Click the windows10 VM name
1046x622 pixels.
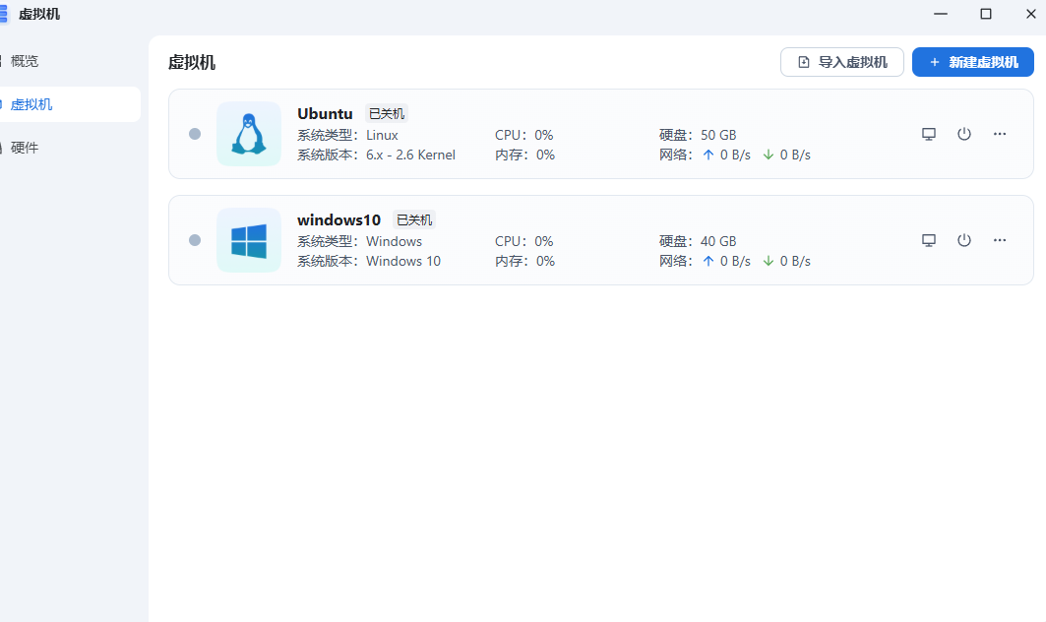[338, 219]
